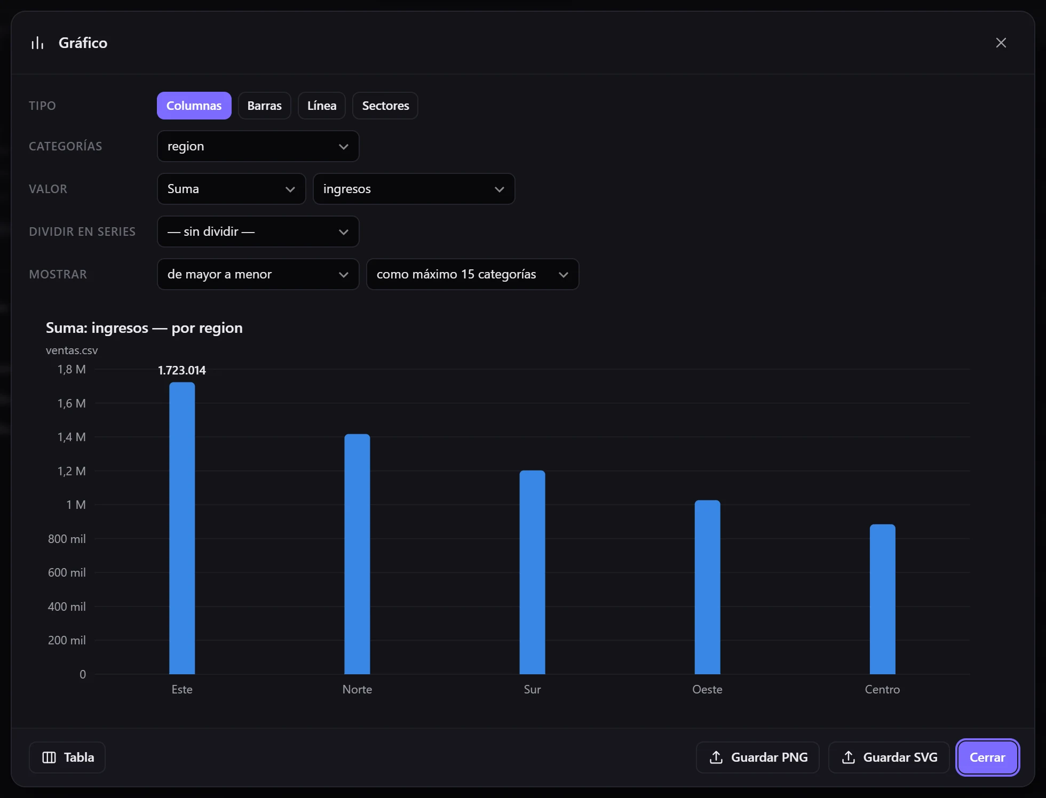The height and width of the screenshot is (798, 1046).
Task: Click the Tabla button
Action: pos(67,757)
